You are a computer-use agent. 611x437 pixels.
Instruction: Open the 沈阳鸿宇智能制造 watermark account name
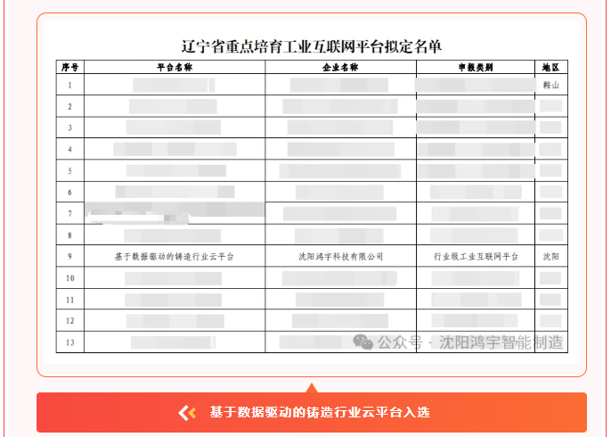(501, 342)
